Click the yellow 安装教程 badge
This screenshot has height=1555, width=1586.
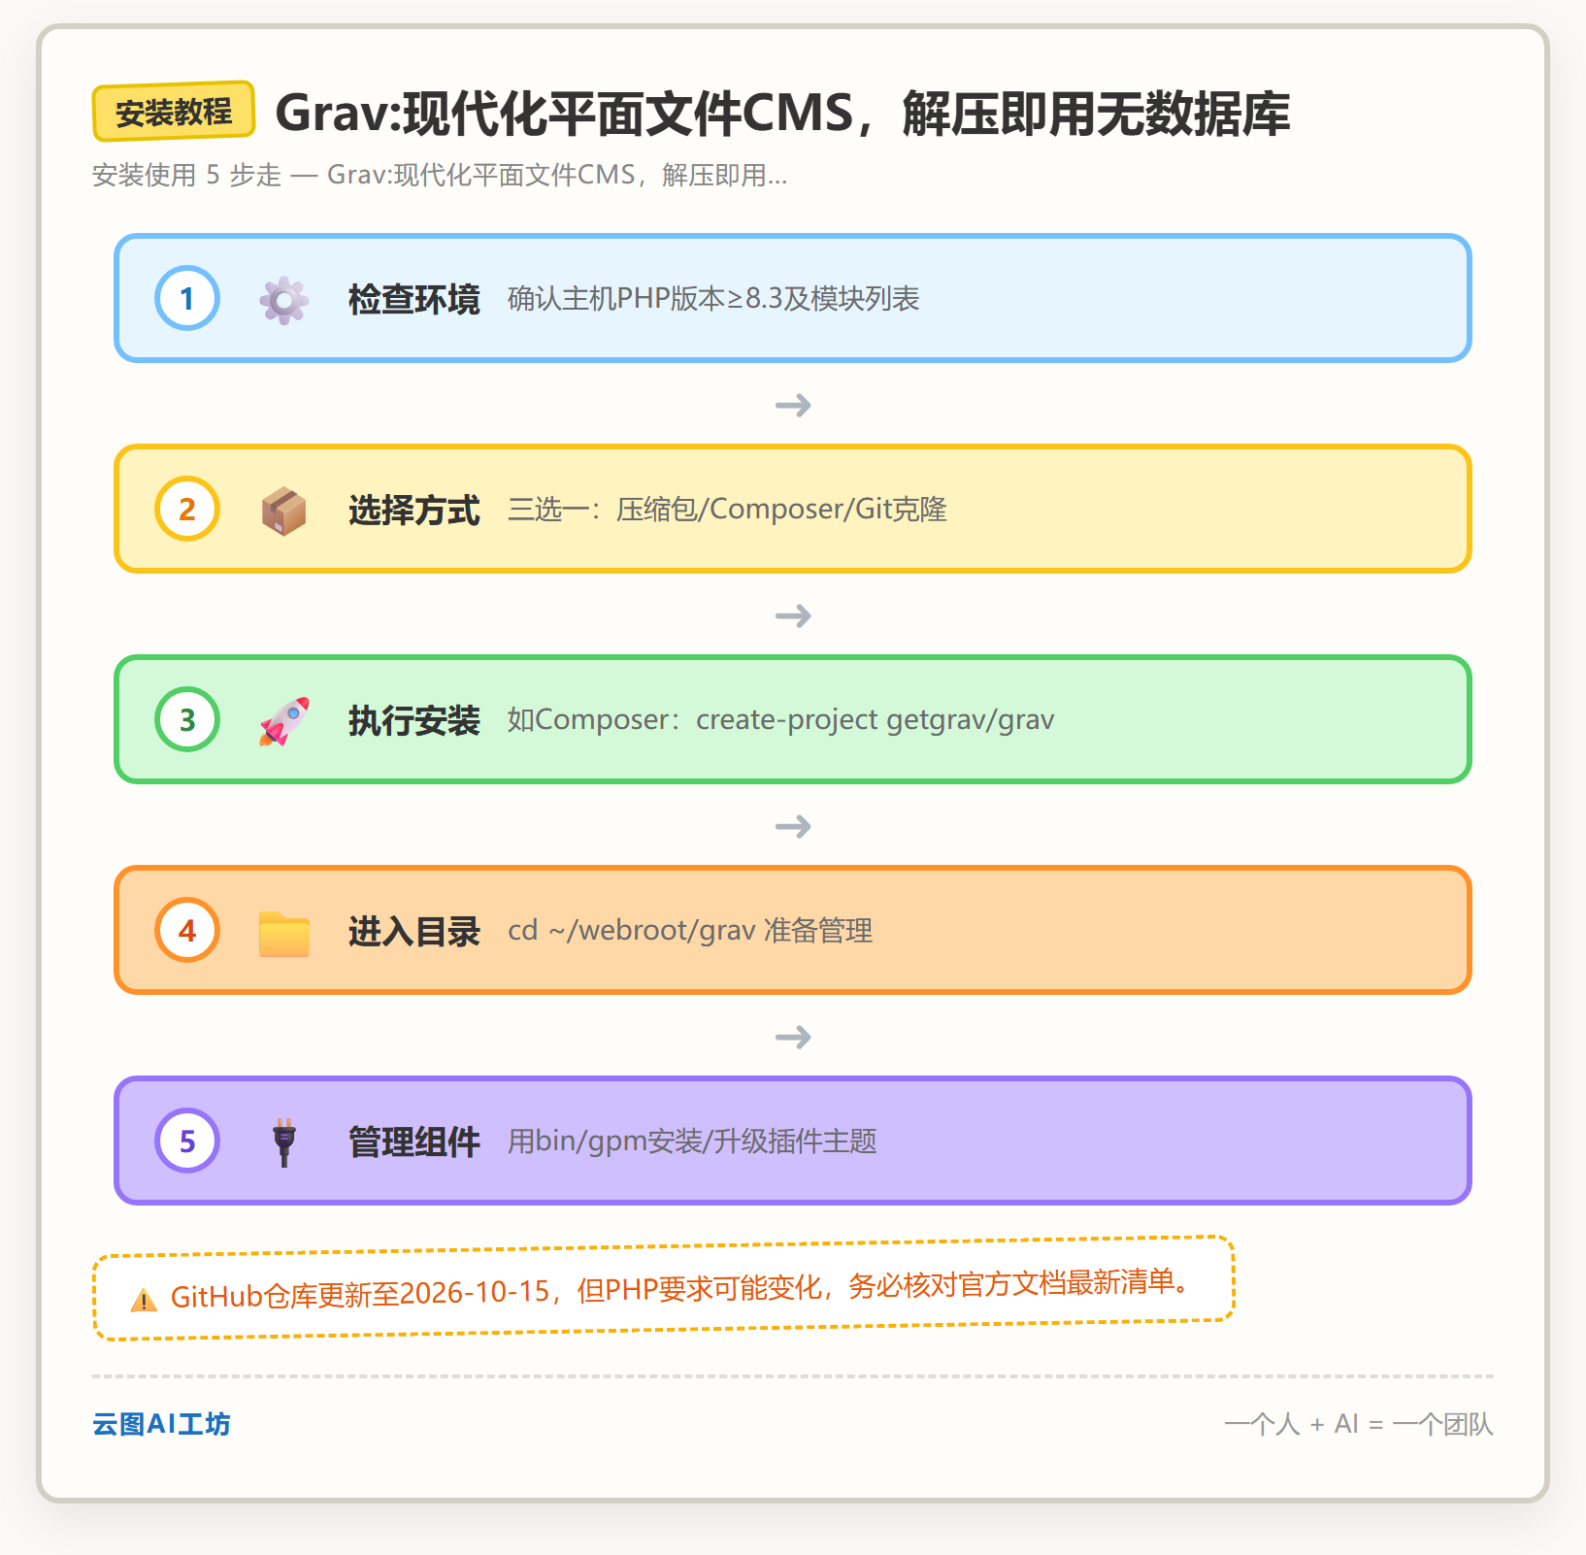click(x=174, y=112)
